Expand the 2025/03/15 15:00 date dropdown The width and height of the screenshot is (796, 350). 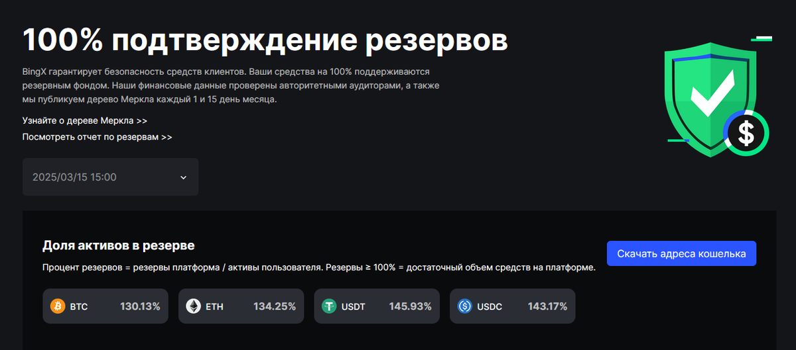[x=110, y=177]
